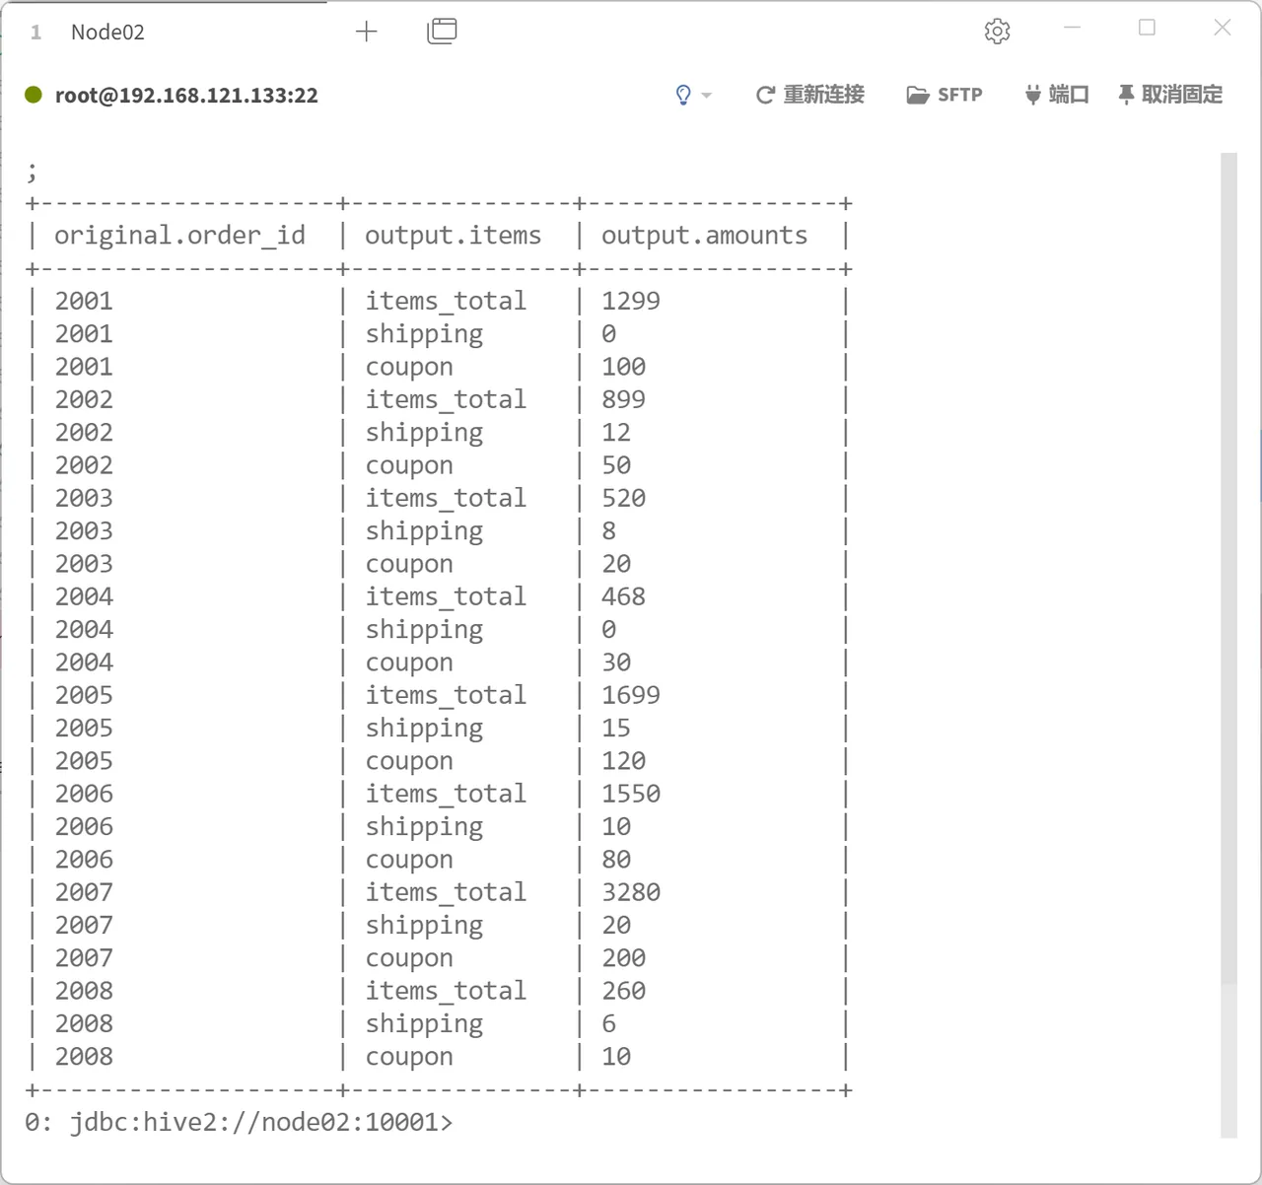The image size is (1262, 1185).
Task: Click the amount value 6
Action: (608, 1023)
